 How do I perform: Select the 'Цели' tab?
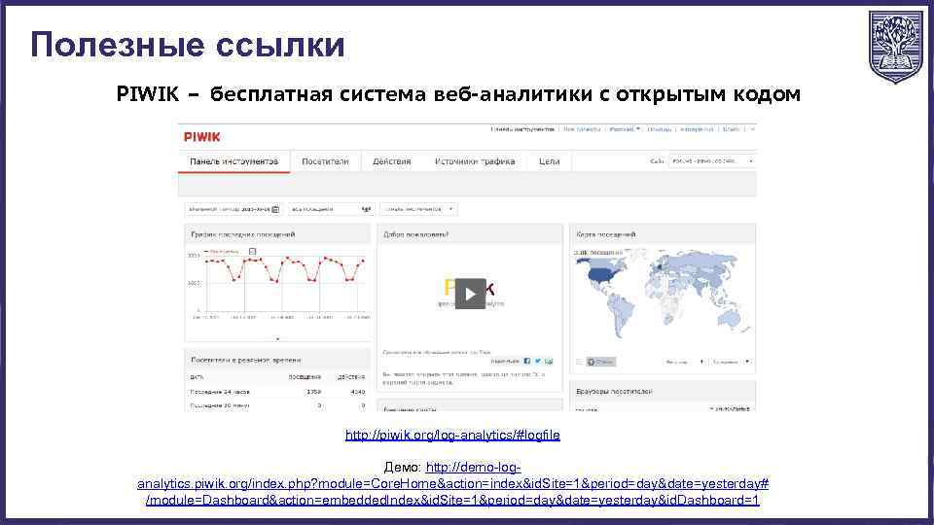click(x=549, y=161)
